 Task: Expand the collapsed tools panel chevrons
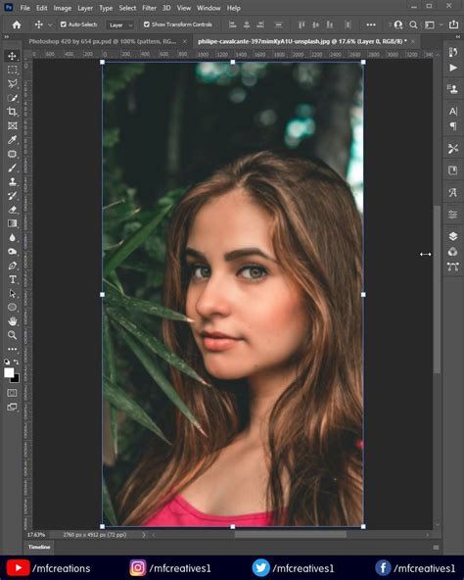[x=6, y=37]
